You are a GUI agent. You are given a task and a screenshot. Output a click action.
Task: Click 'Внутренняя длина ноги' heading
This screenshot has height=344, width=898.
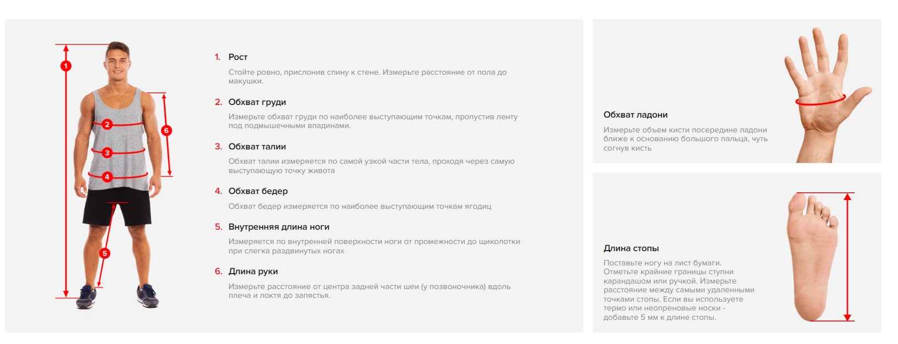[278, 227]
